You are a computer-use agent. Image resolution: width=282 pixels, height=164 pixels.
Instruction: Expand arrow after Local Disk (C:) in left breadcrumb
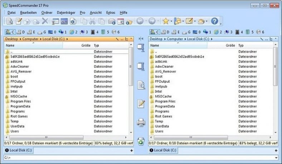click(67, 39)
